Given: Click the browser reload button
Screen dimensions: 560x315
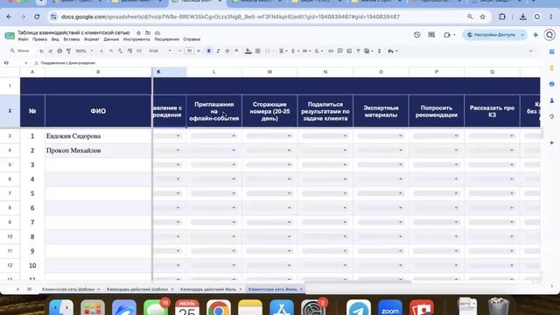Looking at the screenshot, I should [37, 17].
